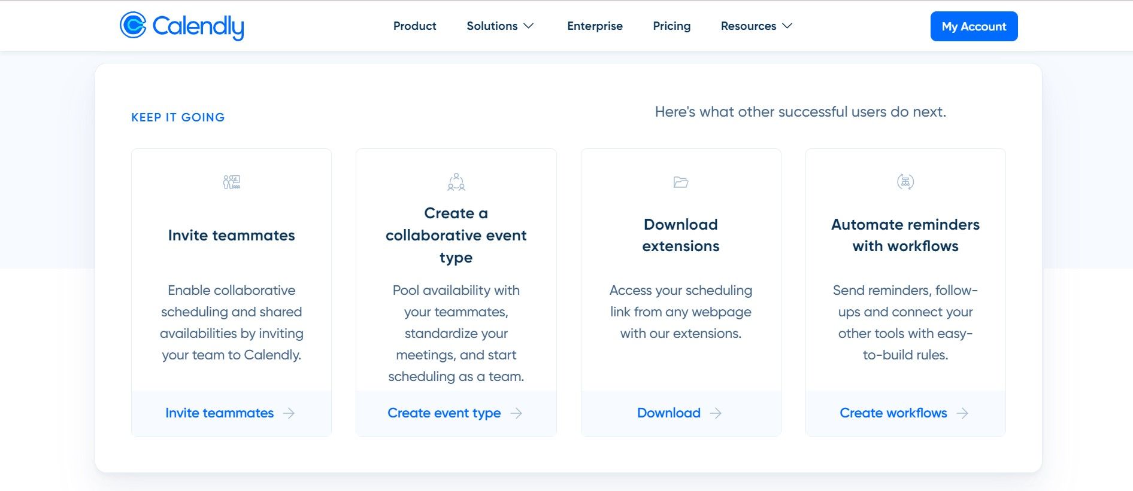Click the Download link
Screen dimensions: 1133x491
(x=669, y=413)
